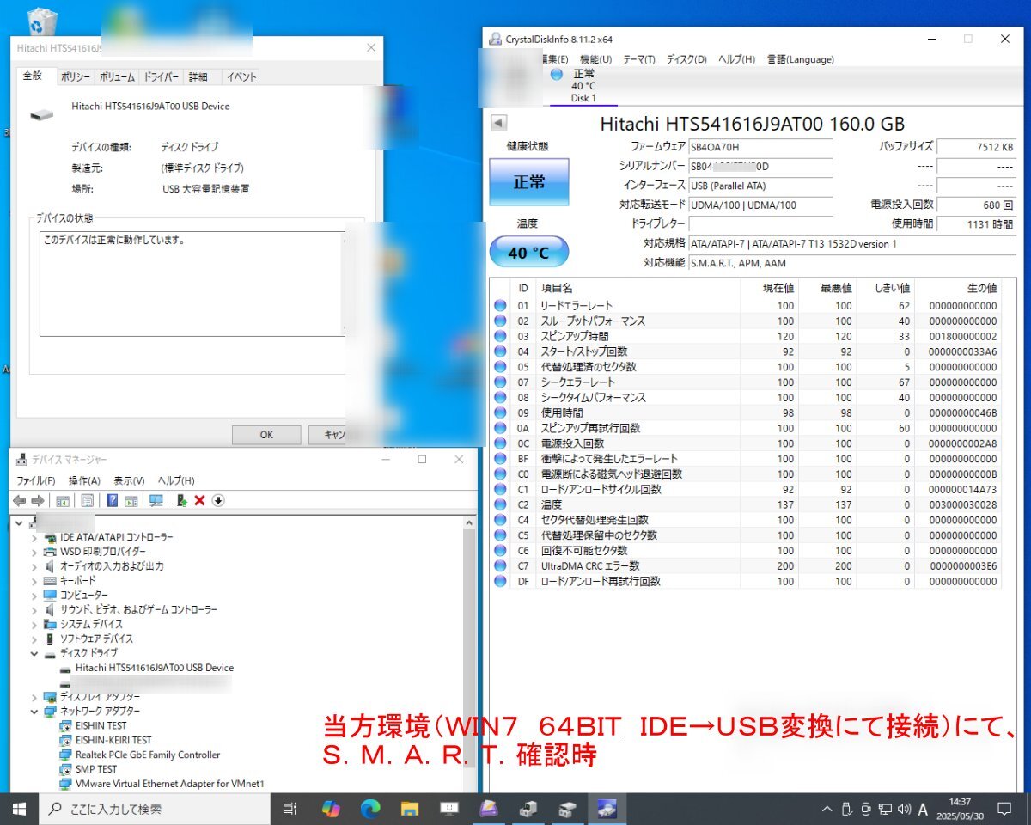Switch to ボリューム tab in properties dialog

click(x=117, y=77)
